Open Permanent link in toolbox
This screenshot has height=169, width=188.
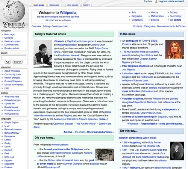[x=11, y=114]
